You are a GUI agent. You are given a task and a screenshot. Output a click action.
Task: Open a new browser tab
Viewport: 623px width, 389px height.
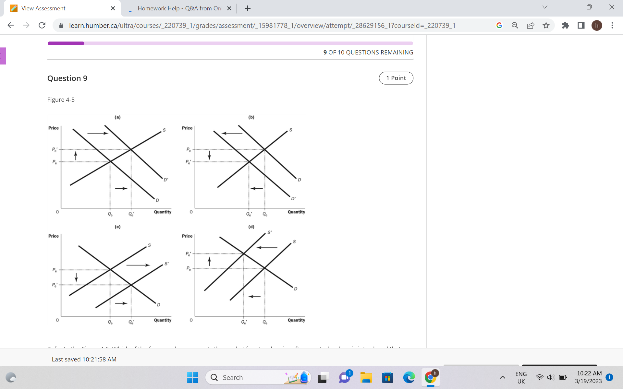point(248,8)
